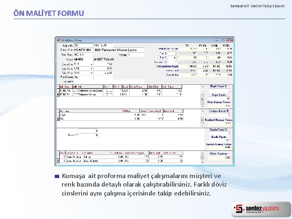Click the 'Baskı Fiyatı' input field
Image resolution: width=292 pixels, height=219 pixels.
219,140
